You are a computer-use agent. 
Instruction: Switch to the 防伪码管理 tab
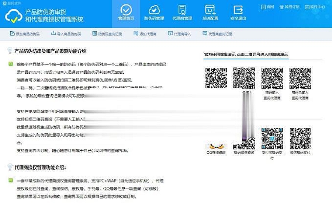(154, 13)
